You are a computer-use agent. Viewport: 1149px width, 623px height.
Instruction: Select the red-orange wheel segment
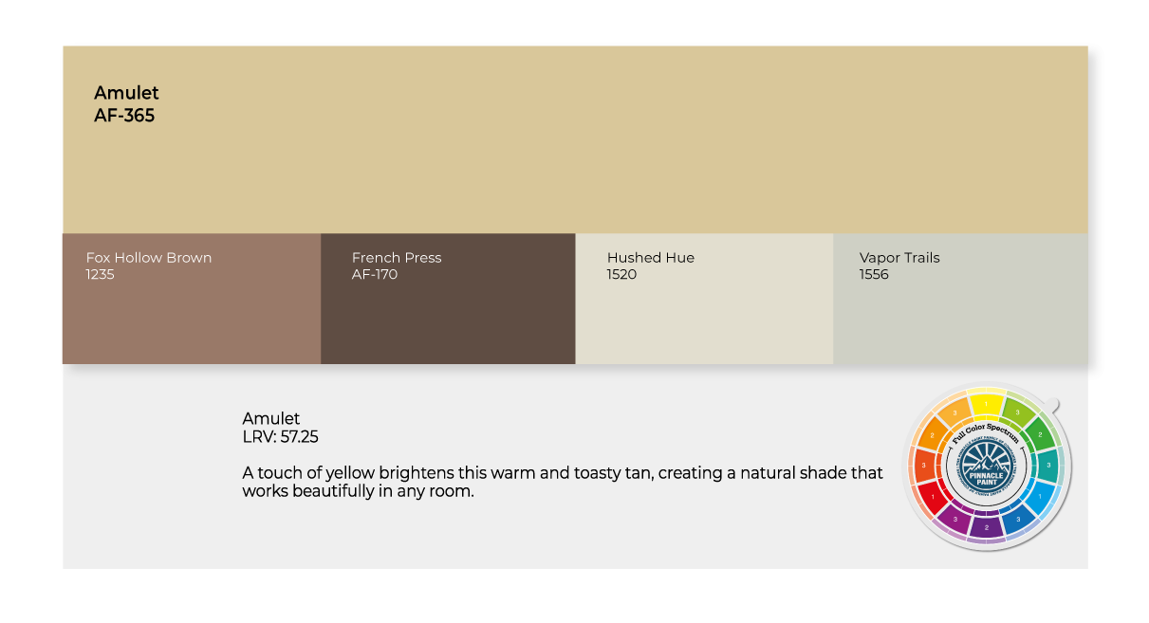click(x=923, y=466)
